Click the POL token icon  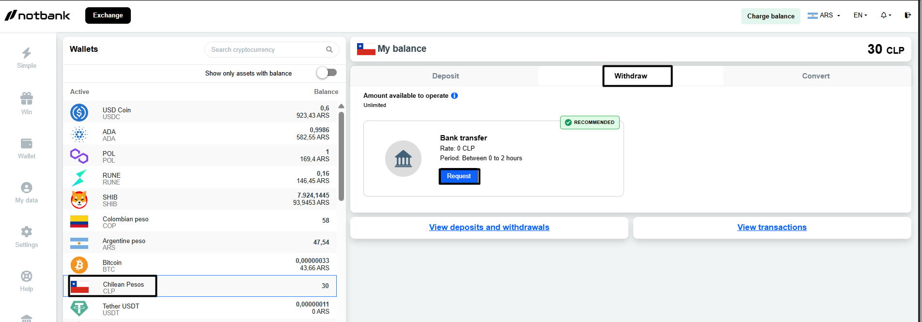[79, 156]
